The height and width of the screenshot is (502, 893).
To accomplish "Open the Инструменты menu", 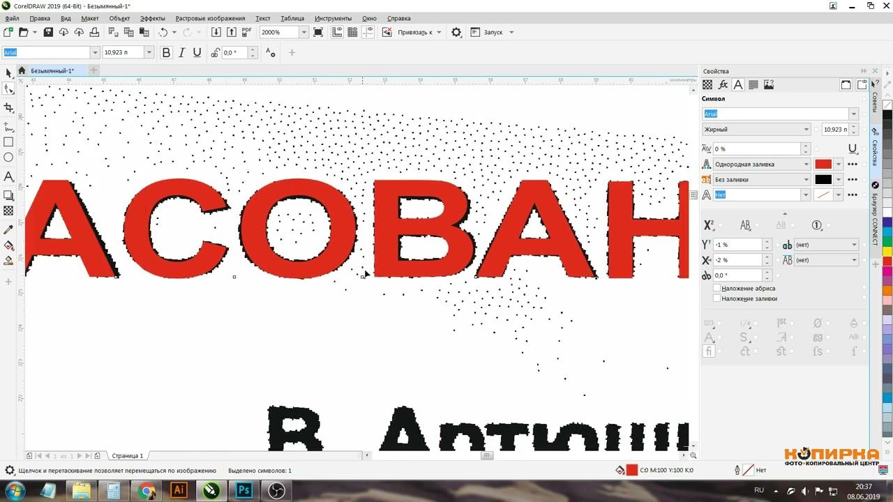I will [333, 18].
